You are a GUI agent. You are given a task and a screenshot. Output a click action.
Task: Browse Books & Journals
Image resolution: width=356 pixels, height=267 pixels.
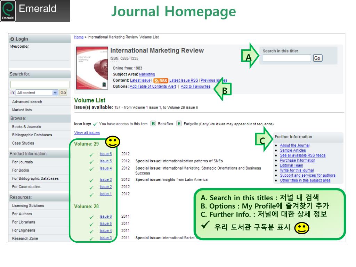point(26,127)
